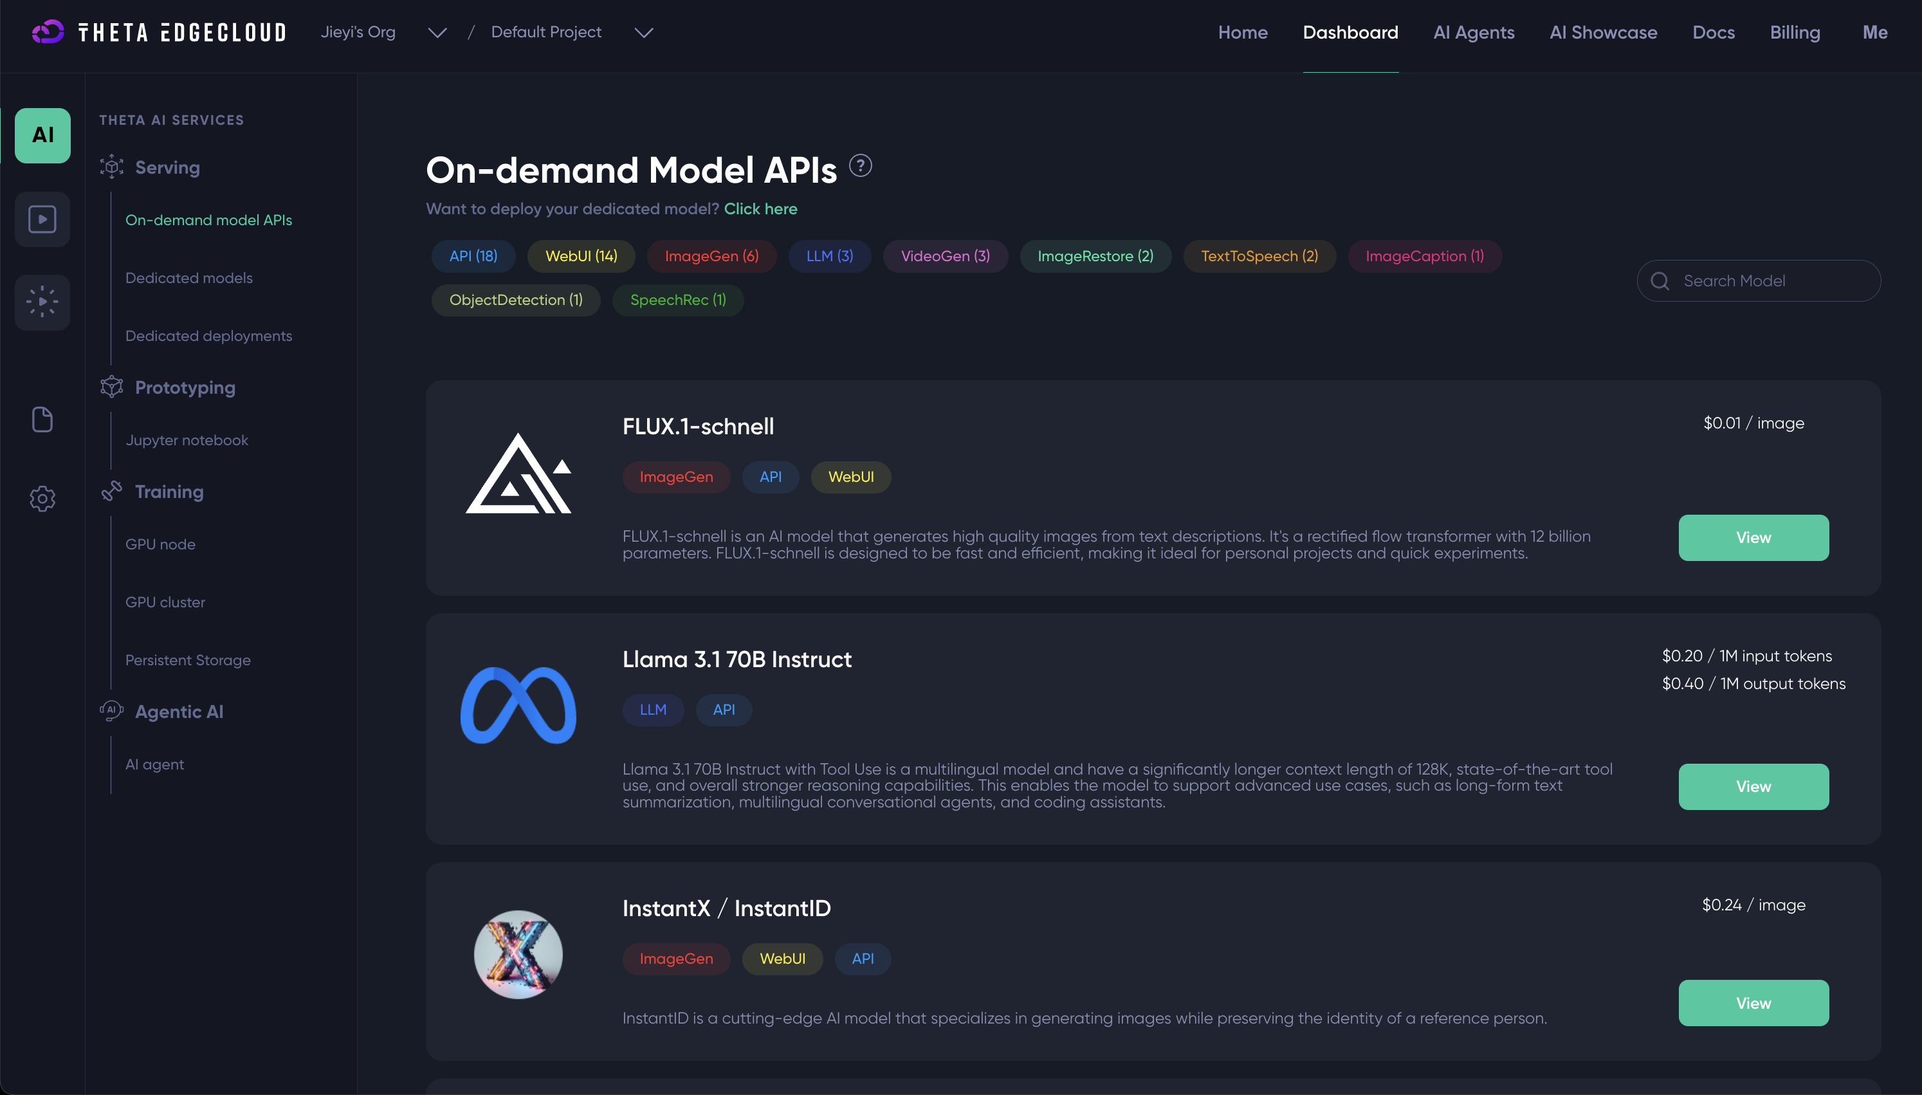Select the AI services sidebar icon
Viewport: 1922px width, 1095px height.
point(43,135)
